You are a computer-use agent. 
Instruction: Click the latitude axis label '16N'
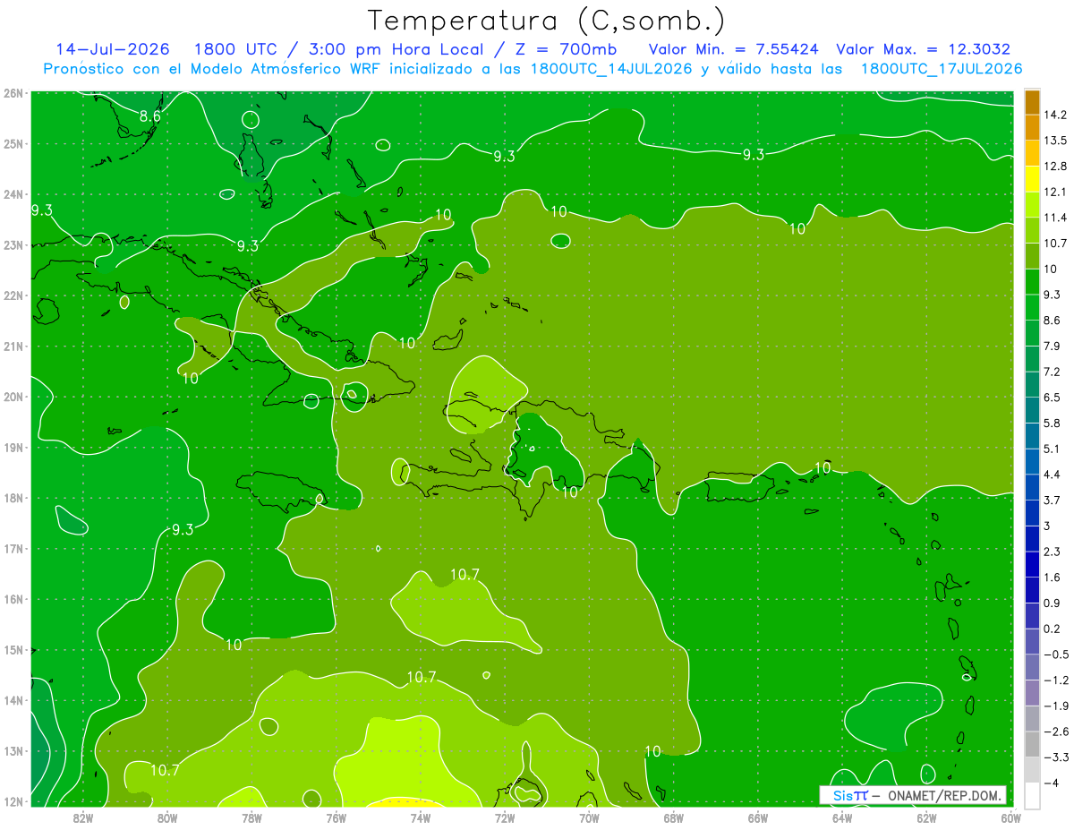pos(13,599)
